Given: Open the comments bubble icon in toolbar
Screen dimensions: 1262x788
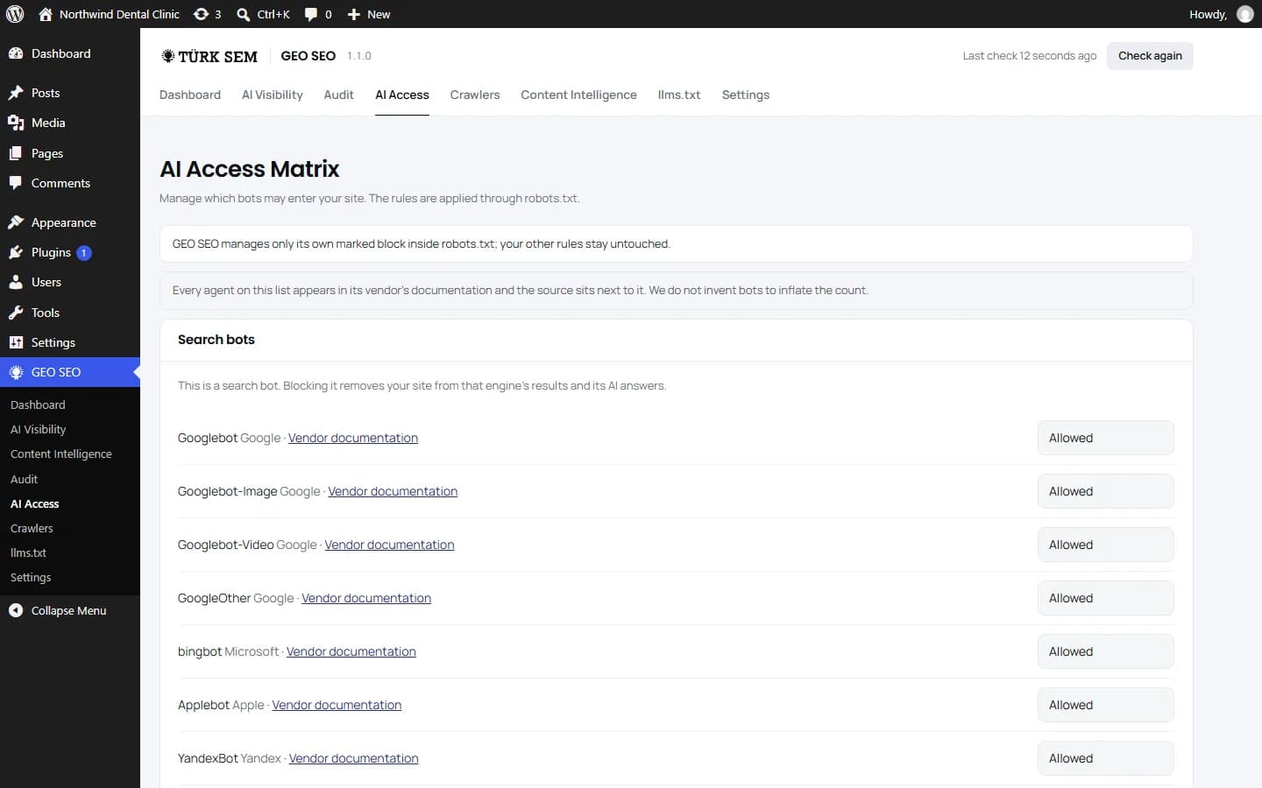Looking at the screenshot, I should pyautogui.click(x=311, y=14).
